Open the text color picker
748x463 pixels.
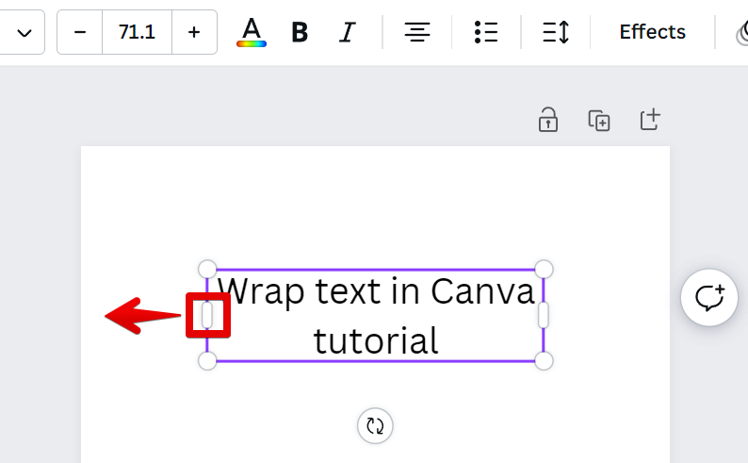point(251,32)
